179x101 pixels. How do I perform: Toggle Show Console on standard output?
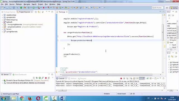pyautogui.click(x=140, y=79)
